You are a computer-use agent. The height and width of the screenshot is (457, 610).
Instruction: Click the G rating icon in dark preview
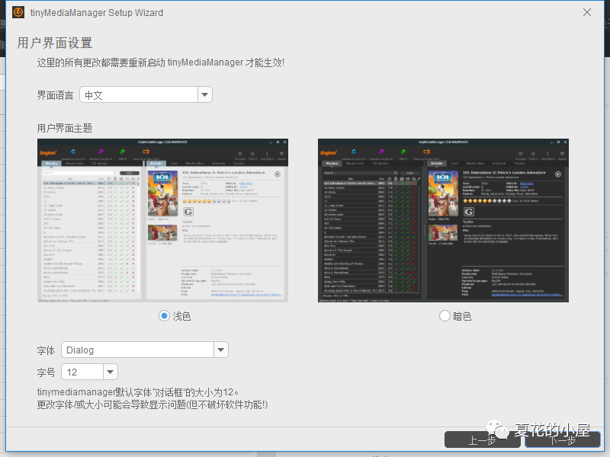coord(468,211)
